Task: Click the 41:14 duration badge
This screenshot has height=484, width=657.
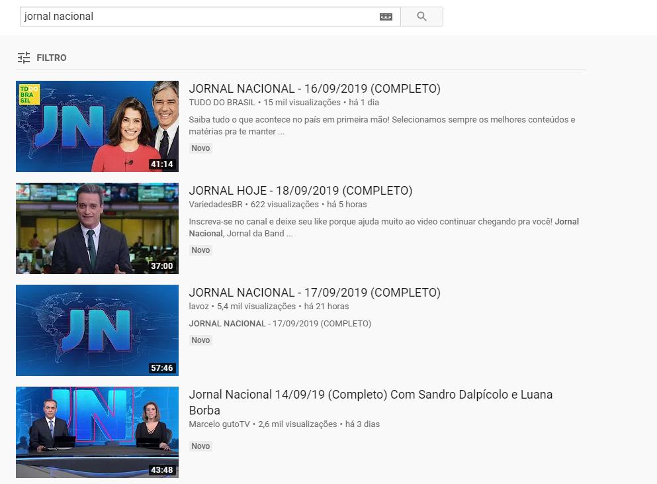Action: pos(162,164)
